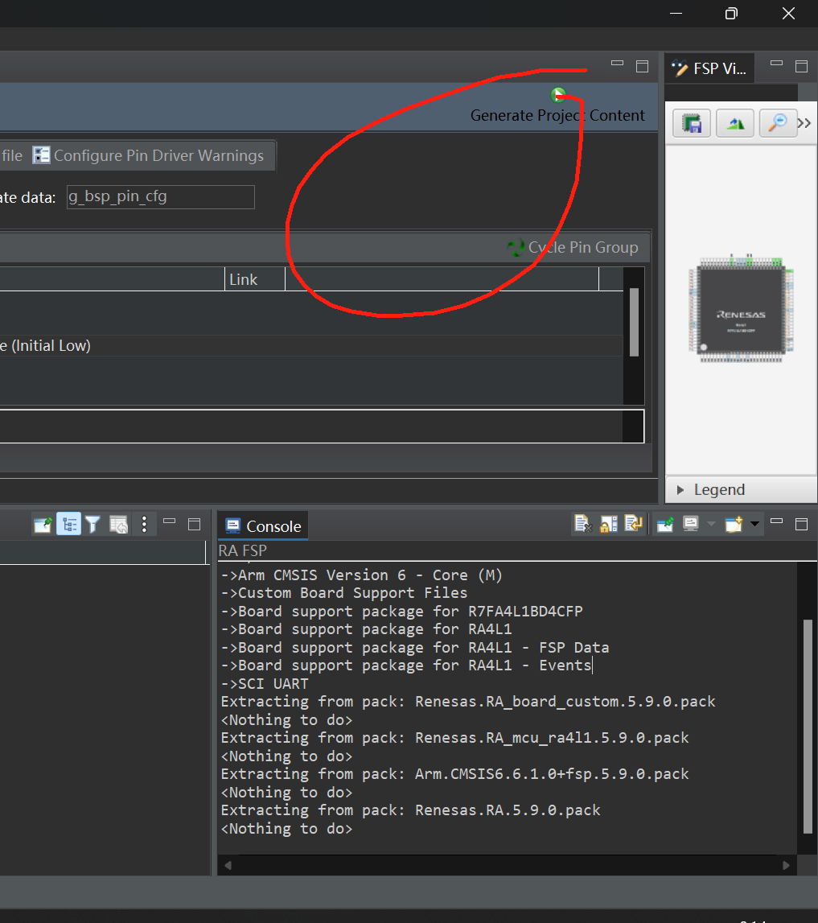Pin the Console view
Viewport: 818px width, 923px height.
pos(665,524)
